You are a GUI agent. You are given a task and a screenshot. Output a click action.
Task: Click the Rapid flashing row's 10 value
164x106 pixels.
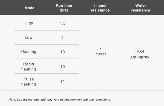click(62, 67)
